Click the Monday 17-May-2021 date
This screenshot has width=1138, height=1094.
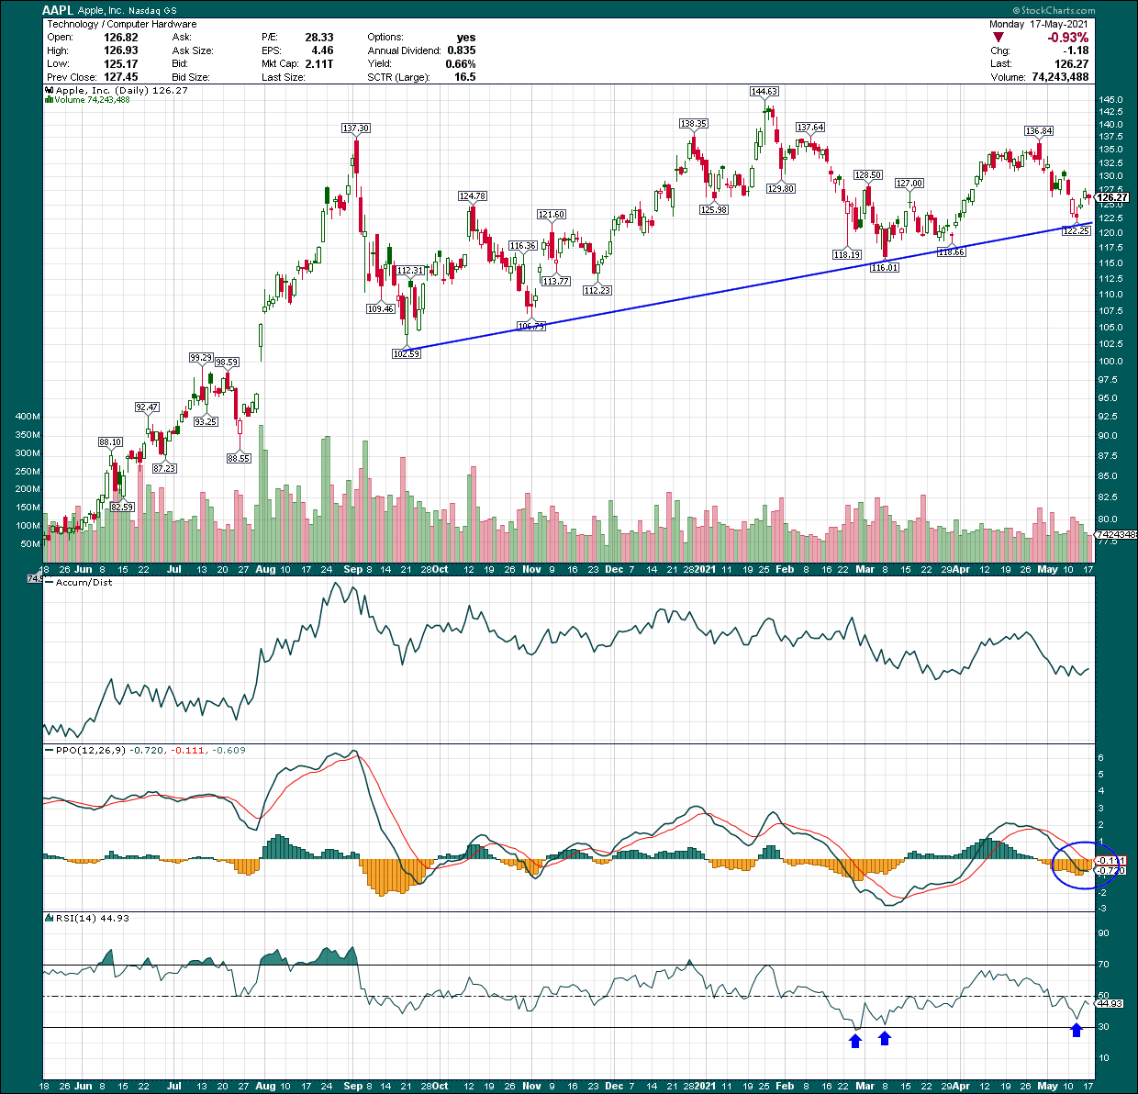(x=1039, y=24)
